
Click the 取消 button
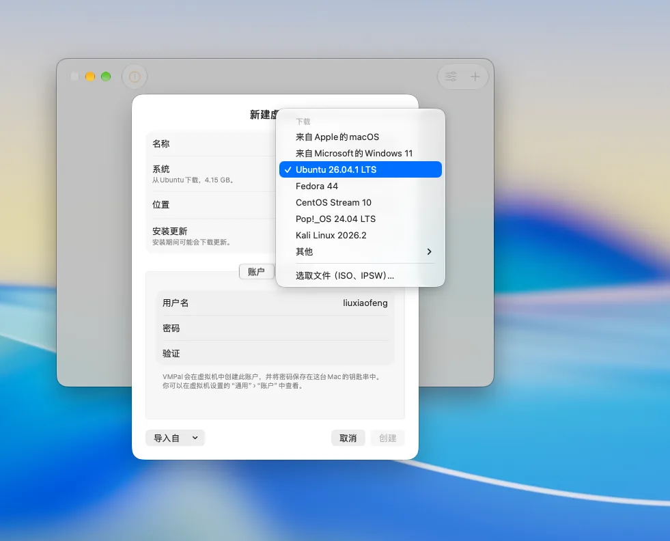click(348, 438)
